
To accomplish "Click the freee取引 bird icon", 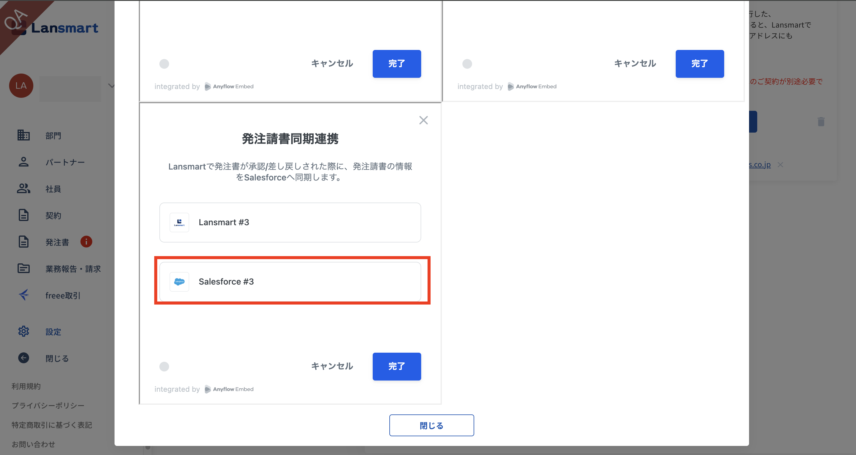I will (23, 295).
